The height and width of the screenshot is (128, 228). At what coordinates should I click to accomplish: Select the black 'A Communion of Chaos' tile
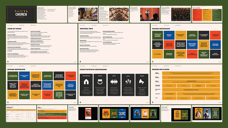[204, 35]
